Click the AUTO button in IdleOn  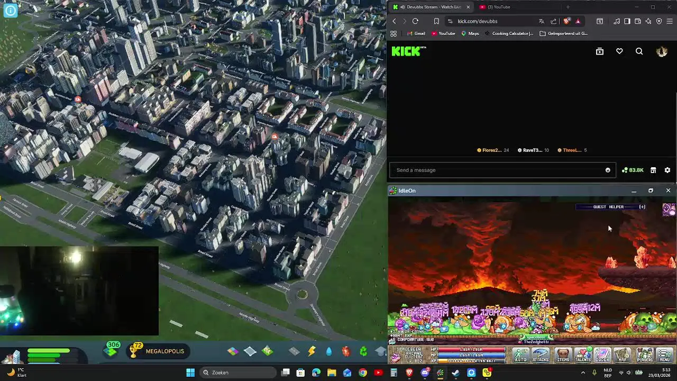(521, 356)
